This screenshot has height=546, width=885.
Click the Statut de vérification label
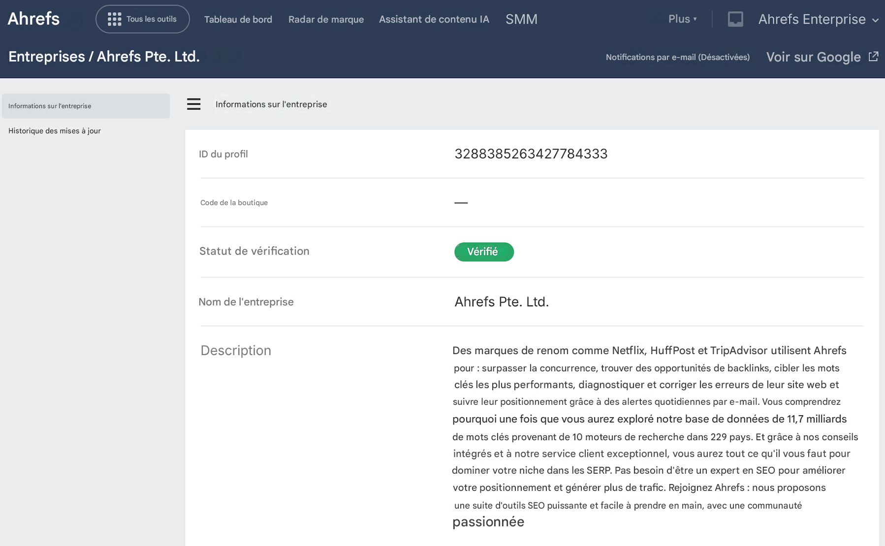coord(254,251)
